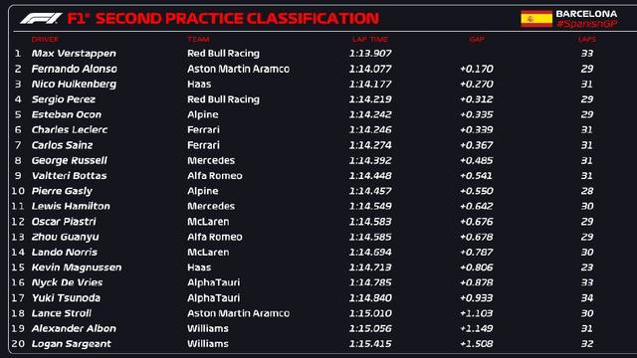Image resolution: width=637 pixels, height=358 pixels.
Task: Click Second Practice Classification title
Action: point(237,18)
